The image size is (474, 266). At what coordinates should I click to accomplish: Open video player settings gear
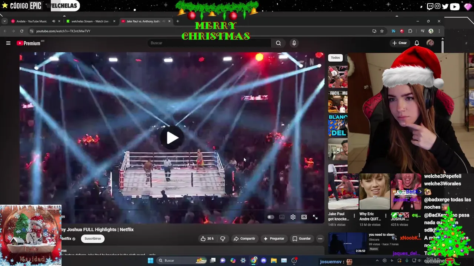293,217
